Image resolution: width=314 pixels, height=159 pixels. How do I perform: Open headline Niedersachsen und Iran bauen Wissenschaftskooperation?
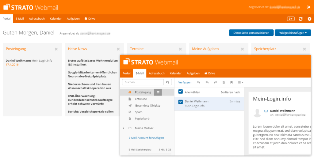[90, 86]
